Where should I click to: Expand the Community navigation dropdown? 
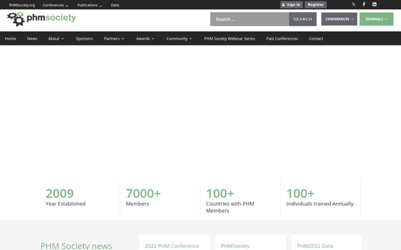click(179, 38)
